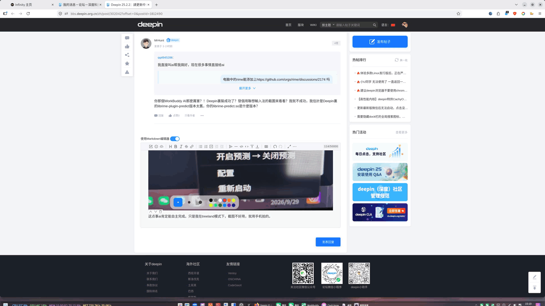Delete the image block with trash icon
This screenshot has width=545, height=306.
coord(161,212)
